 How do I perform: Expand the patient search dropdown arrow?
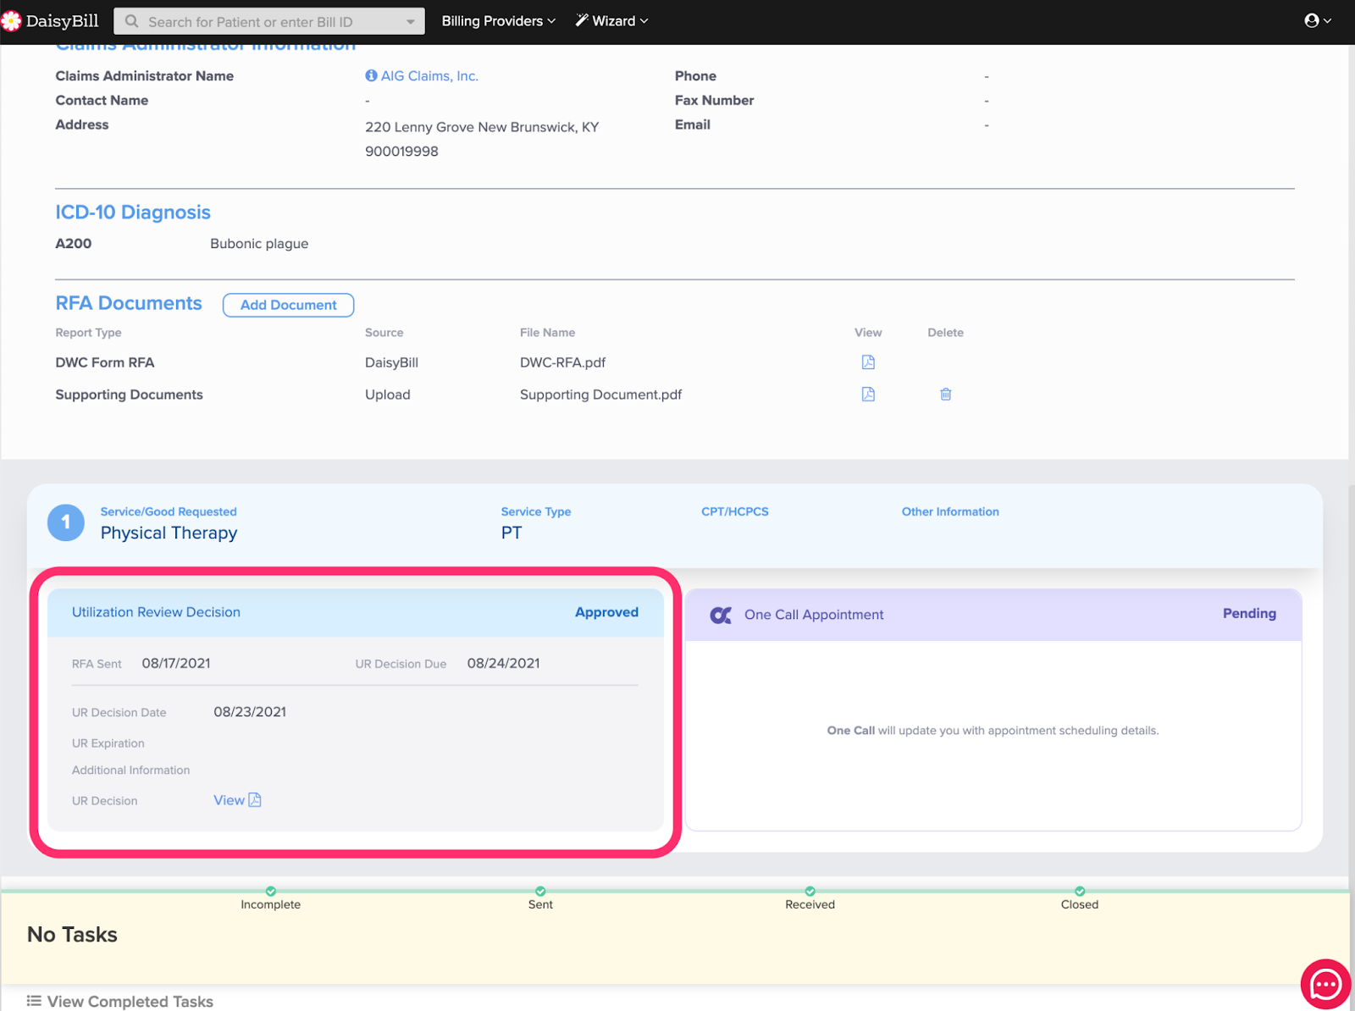tap(411, 22)
